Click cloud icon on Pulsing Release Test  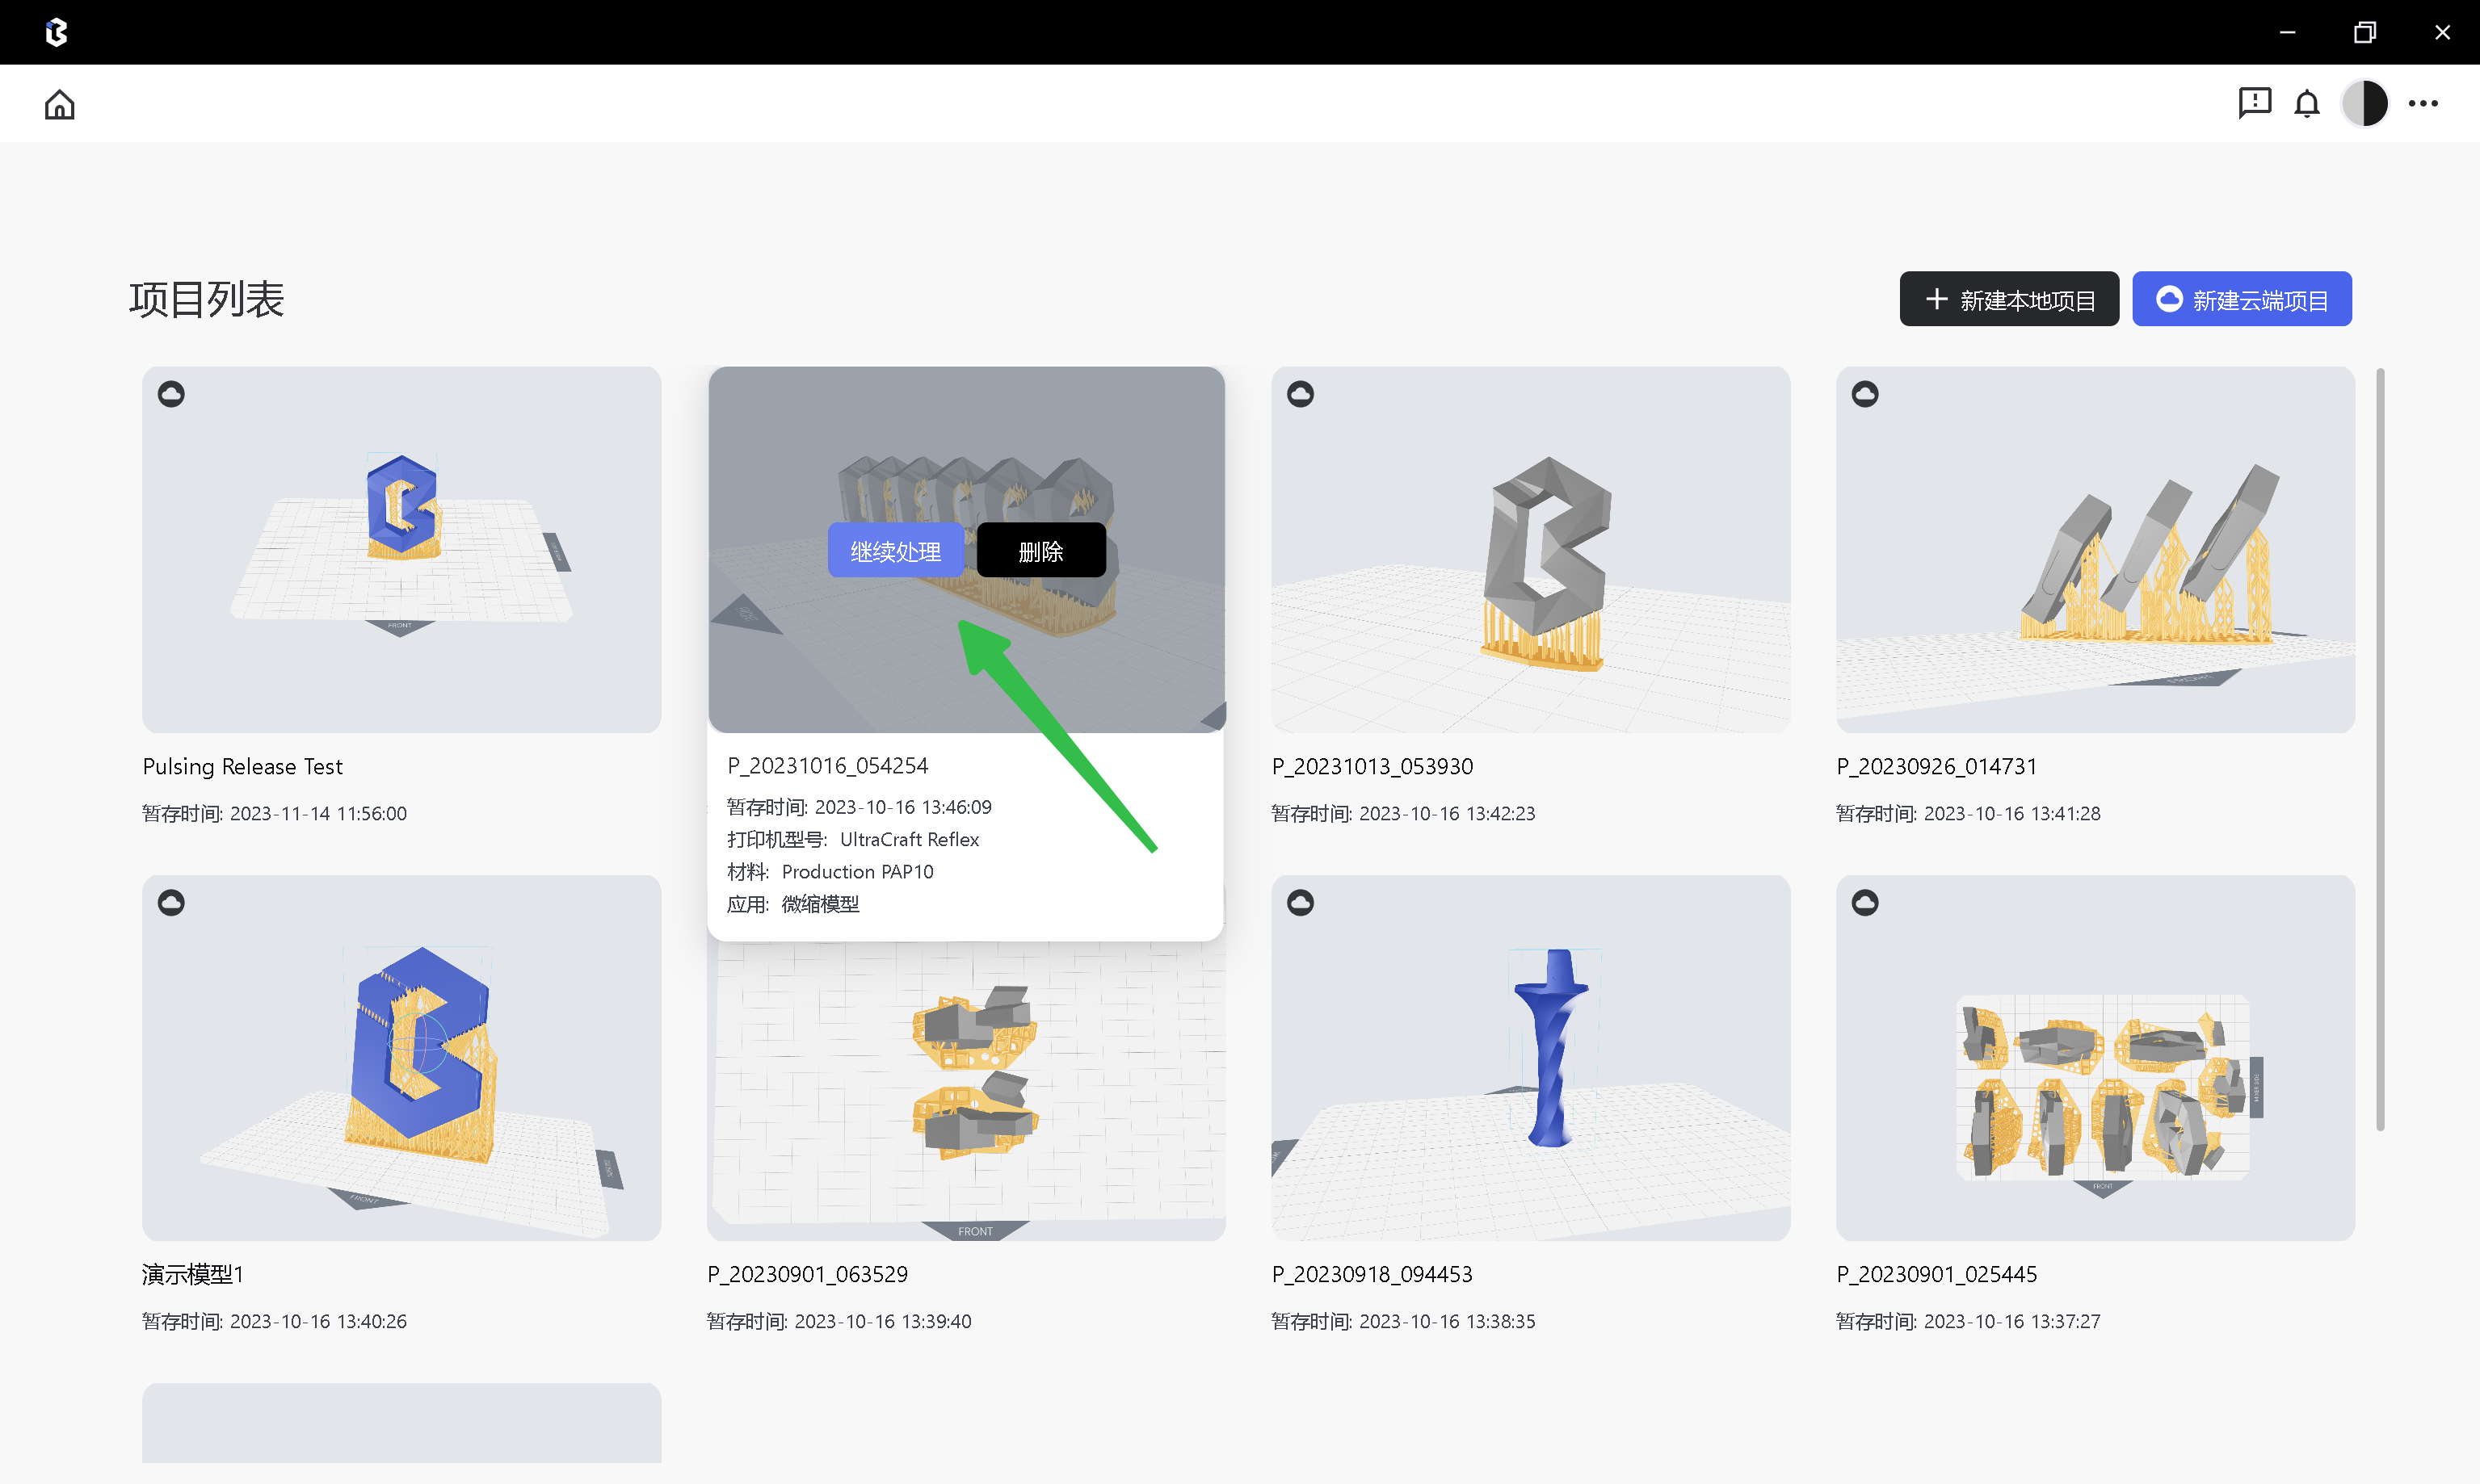171,394
